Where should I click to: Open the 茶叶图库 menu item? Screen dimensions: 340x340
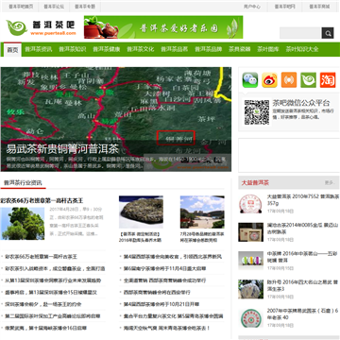(x=268, y=49)
